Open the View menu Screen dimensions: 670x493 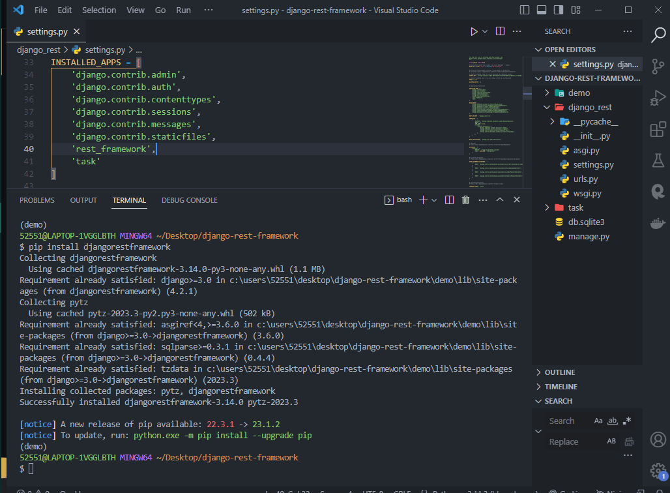pos(136,10)
